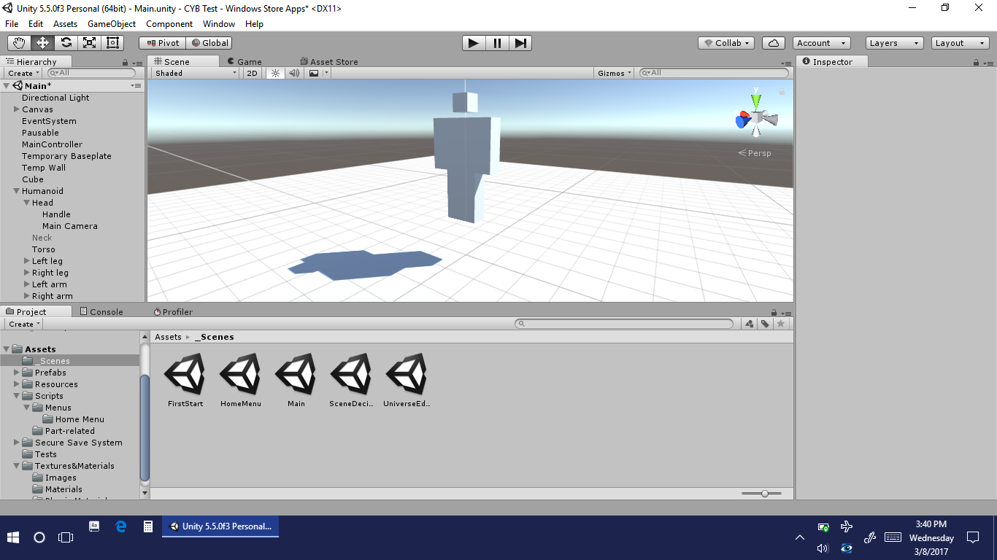Expand the Canvas object in Hierarchy
The image size is (997, 560).
click(17, 109)
